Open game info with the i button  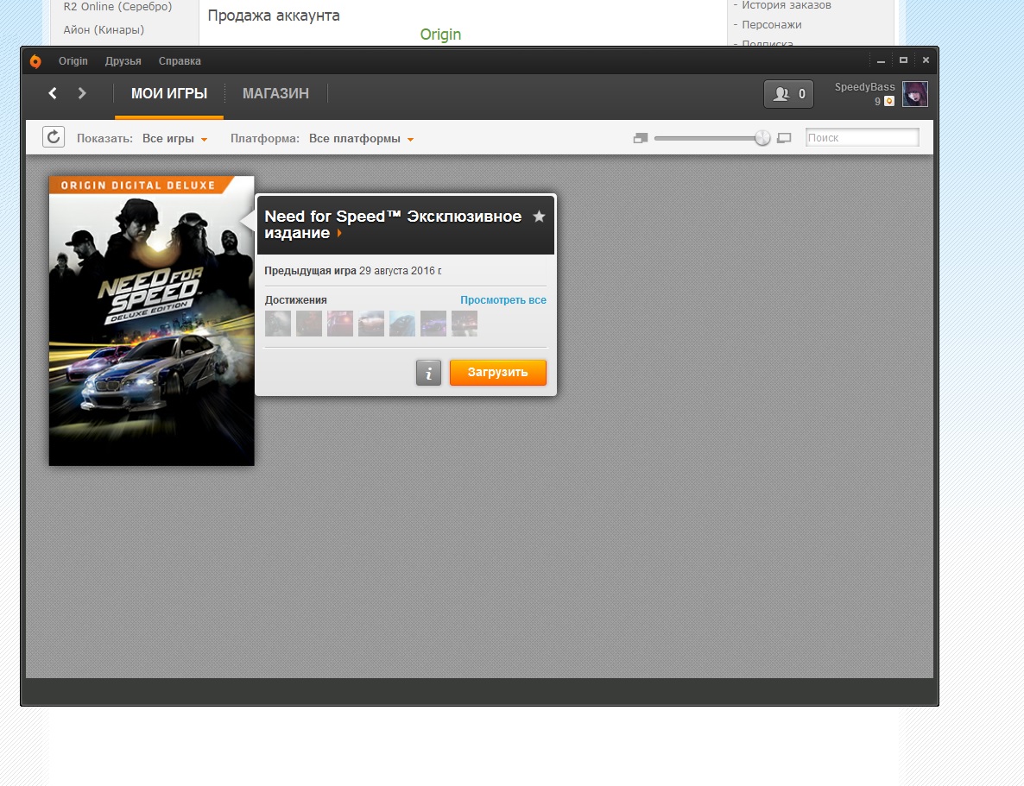(428, 373)
